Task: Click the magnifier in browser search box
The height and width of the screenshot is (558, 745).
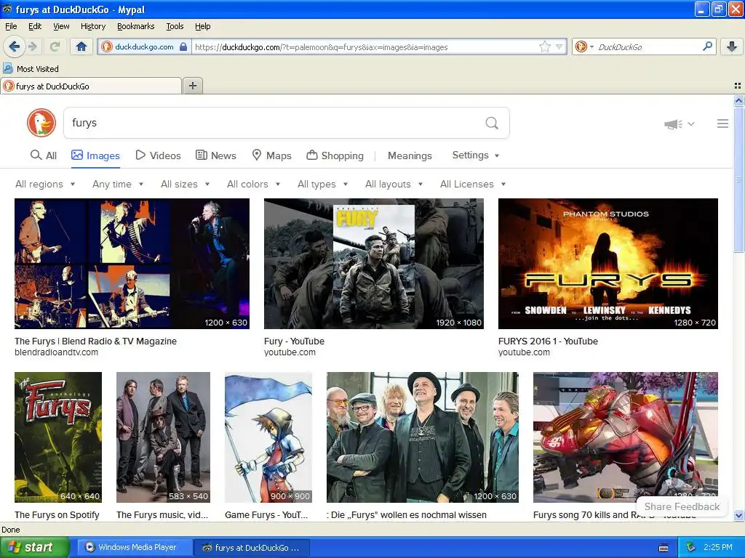Action: [x=707, y=46]
